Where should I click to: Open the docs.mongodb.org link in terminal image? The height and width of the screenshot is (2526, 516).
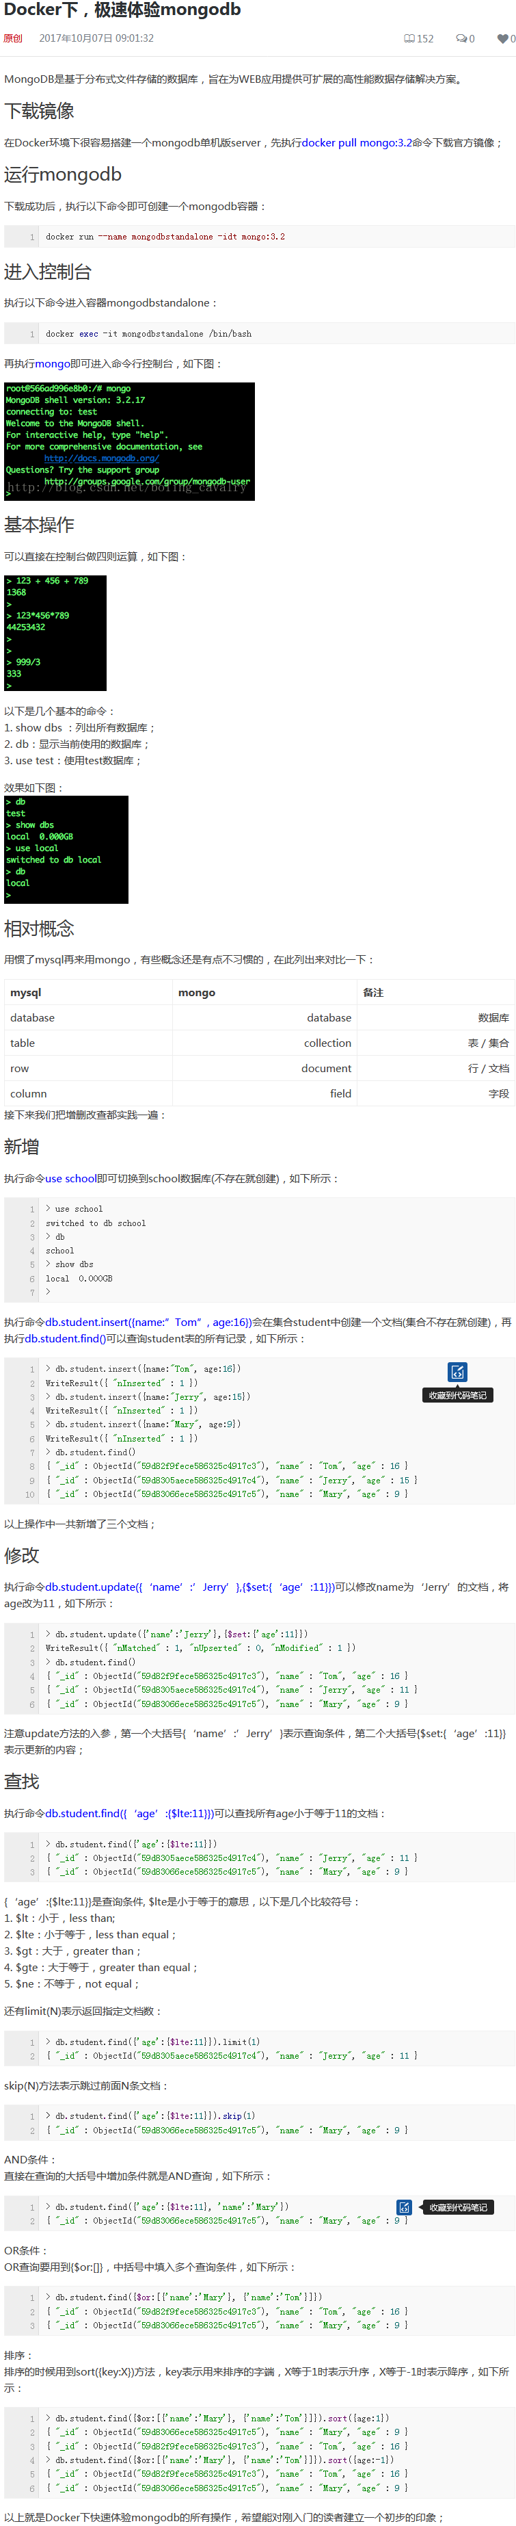101,458
